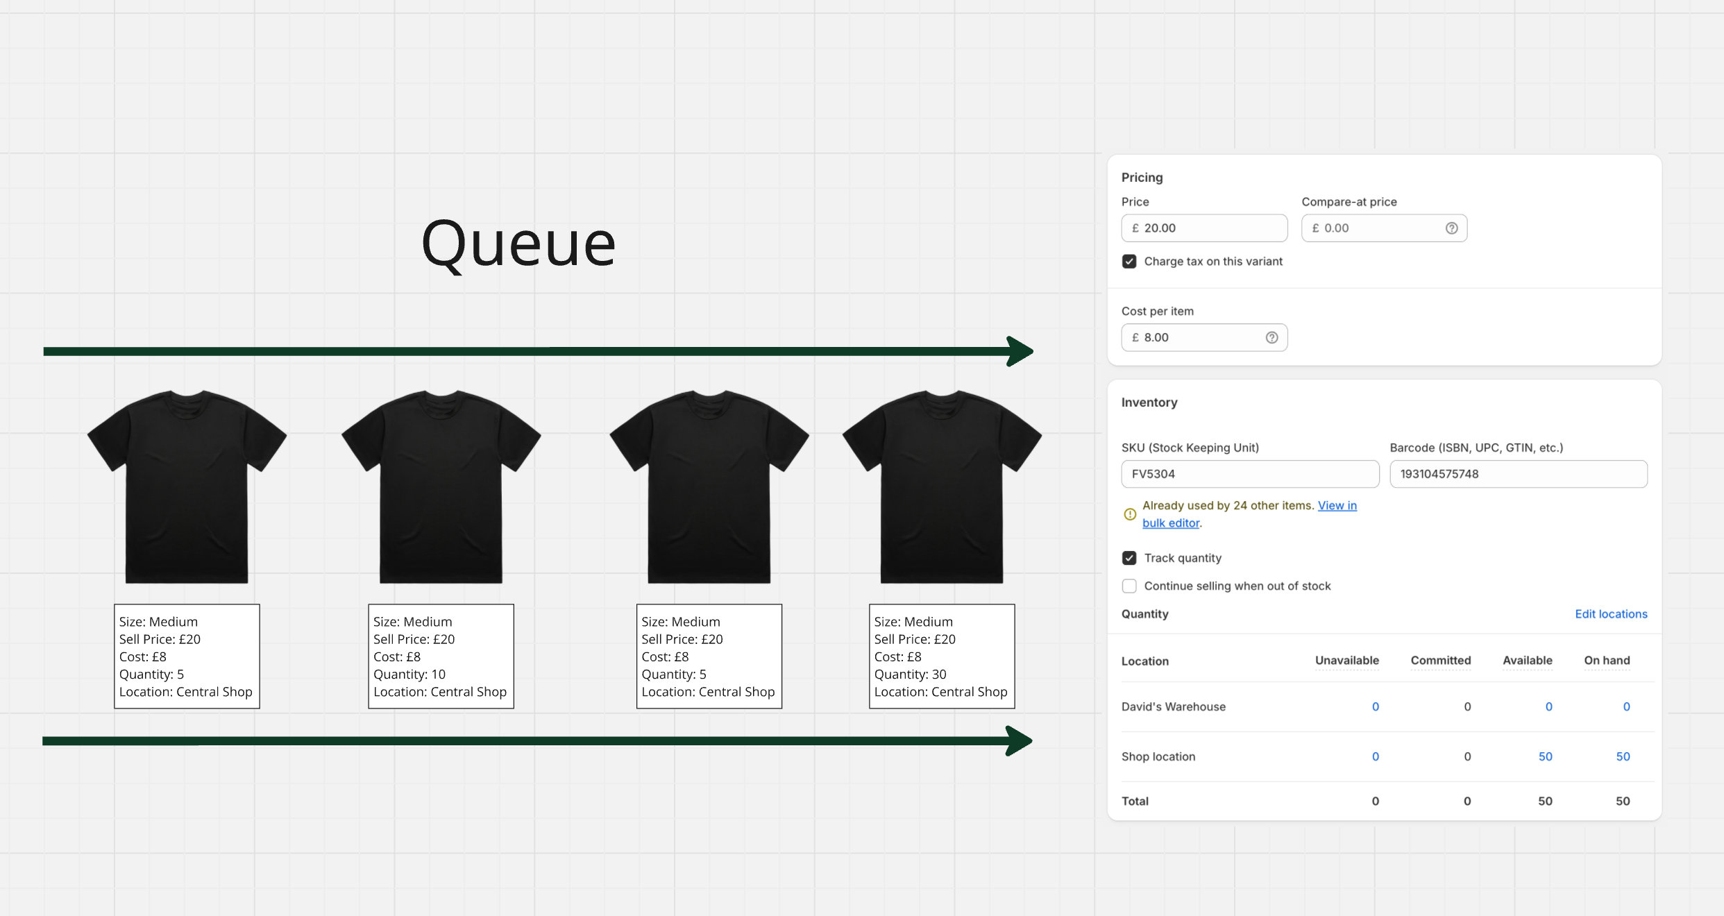Disable the Track quantity checkbox
1724x916 pixels.
[1129, 558]
